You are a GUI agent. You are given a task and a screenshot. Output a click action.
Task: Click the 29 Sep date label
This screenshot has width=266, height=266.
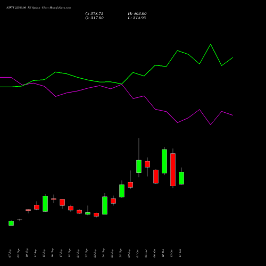click(129, 253)
